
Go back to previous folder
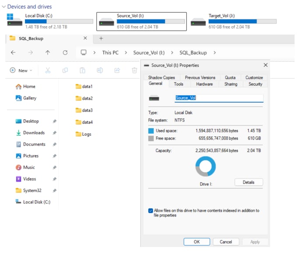click(x=13, y=52)
